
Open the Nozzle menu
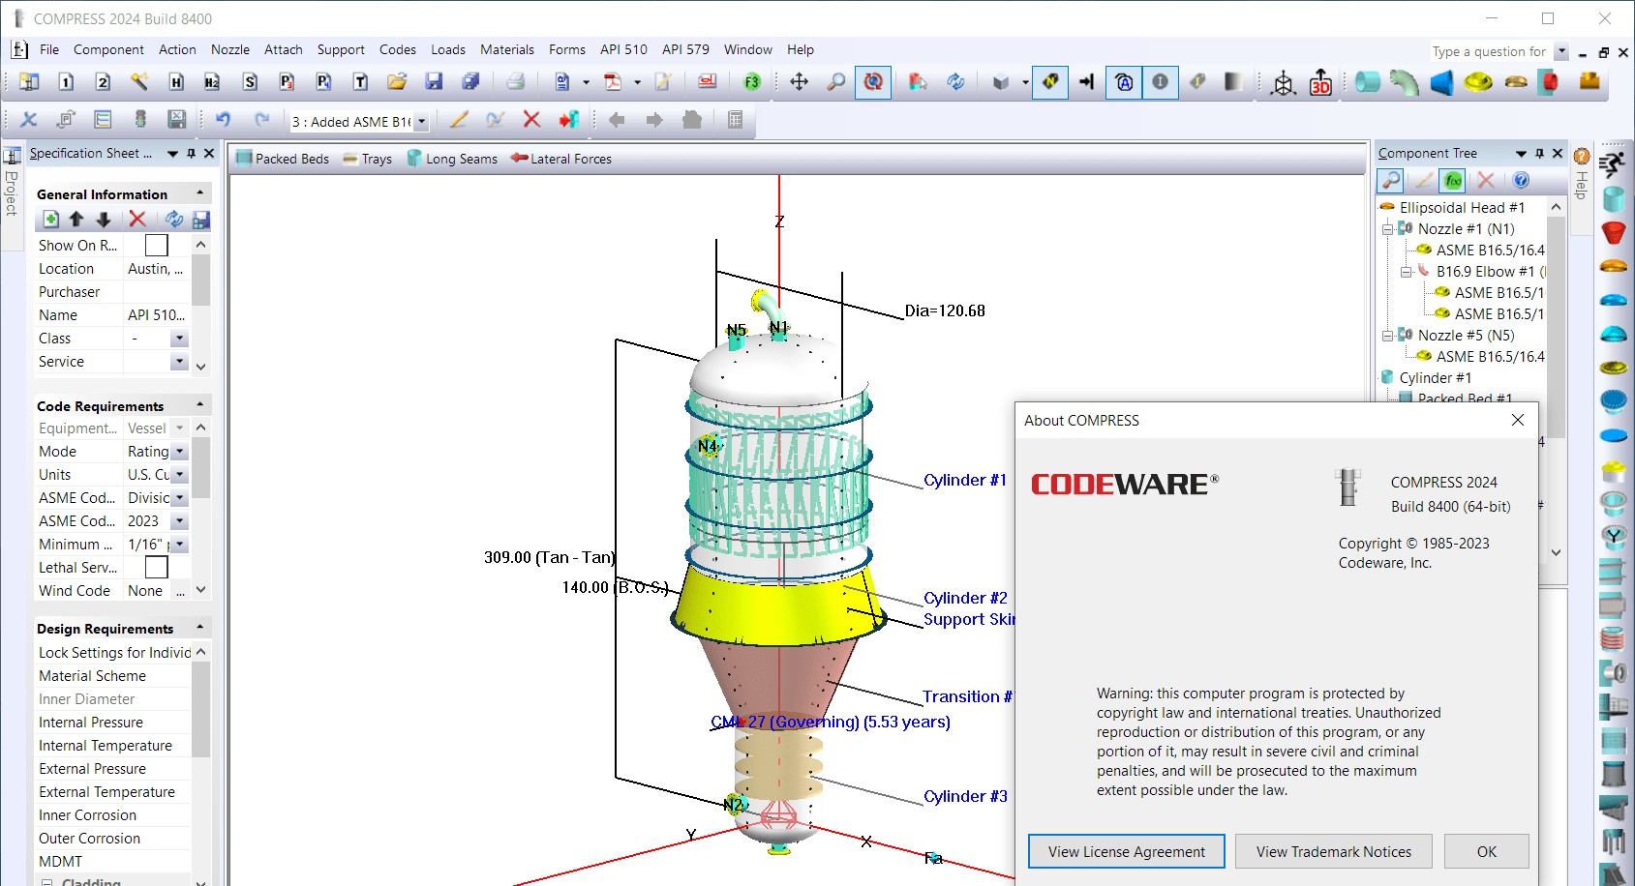(x=230, y=49)
